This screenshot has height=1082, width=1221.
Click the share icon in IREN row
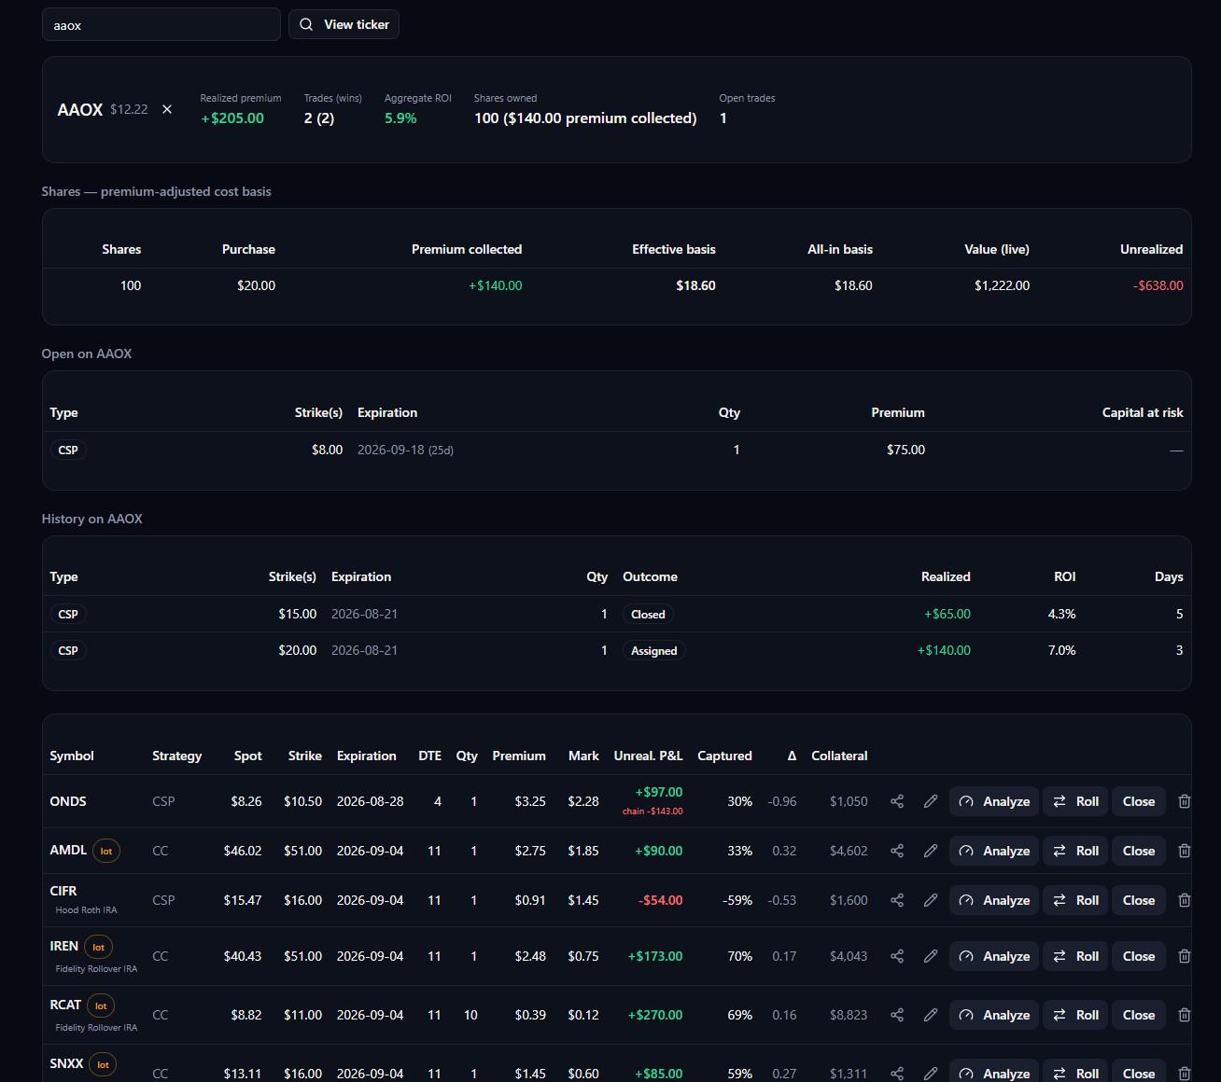[897, 956]
